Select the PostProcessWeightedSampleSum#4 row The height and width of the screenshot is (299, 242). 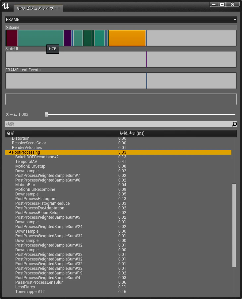118,277
